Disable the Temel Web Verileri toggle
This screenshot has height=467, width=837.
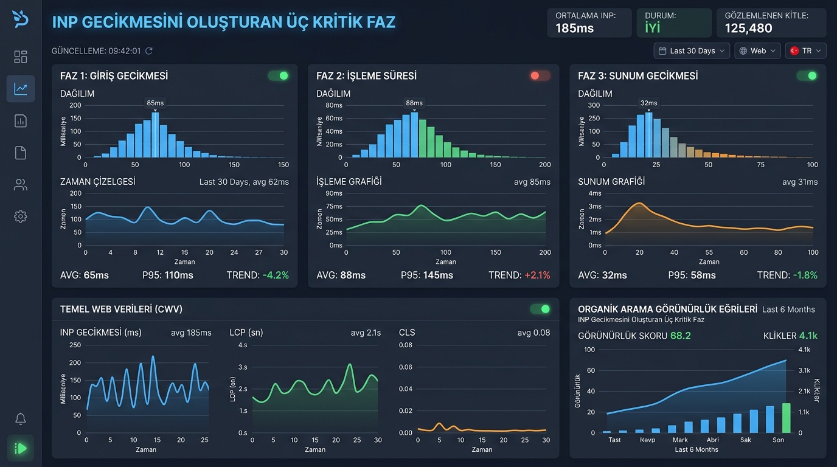540,309
